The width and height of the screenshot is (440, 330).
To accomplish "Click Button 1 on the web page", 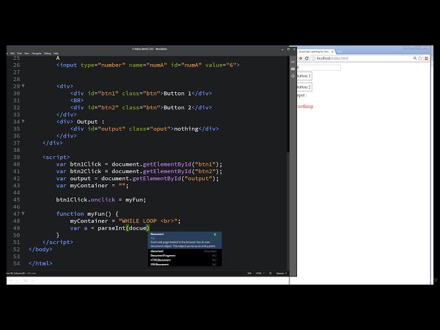I will click(304, 76).
